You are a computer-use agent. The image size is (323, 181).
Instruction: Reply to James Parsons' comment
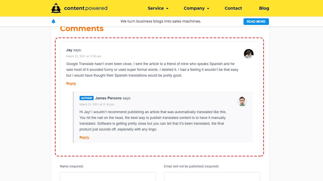pyautogui.click(x=84, y=137)
